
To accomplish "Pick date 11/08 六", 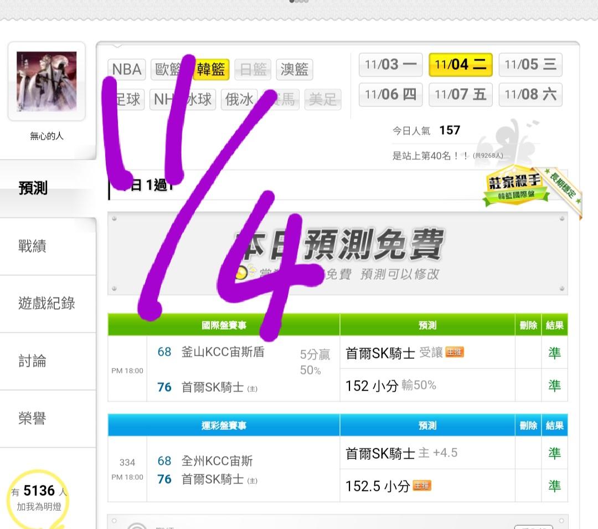I will [530, 94].
